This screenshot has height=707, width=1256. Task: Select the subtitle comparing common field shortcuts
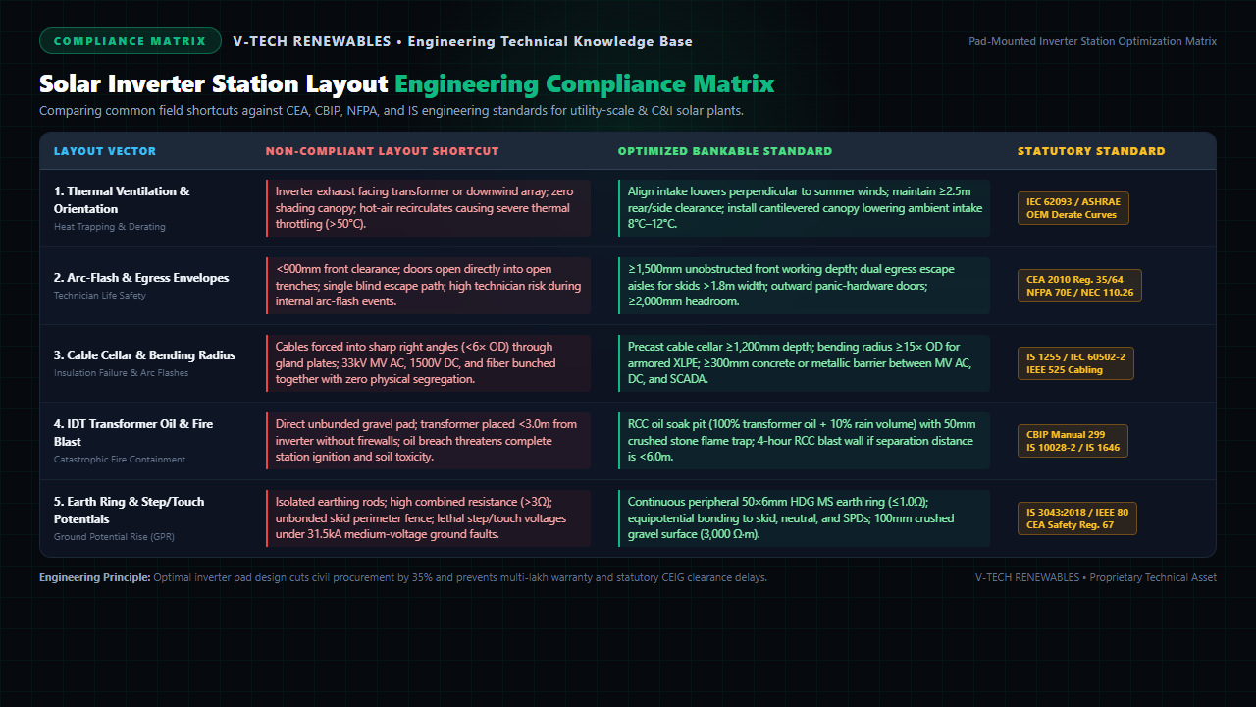pos(392,110)
